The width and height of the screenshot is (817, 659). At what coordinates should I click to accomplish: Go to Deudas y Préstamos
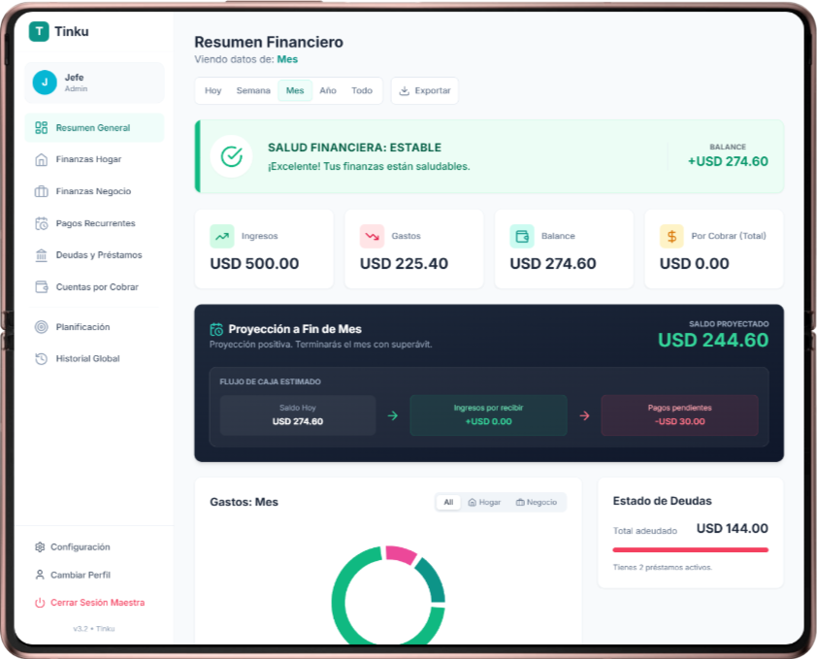[x=94, y=255]
